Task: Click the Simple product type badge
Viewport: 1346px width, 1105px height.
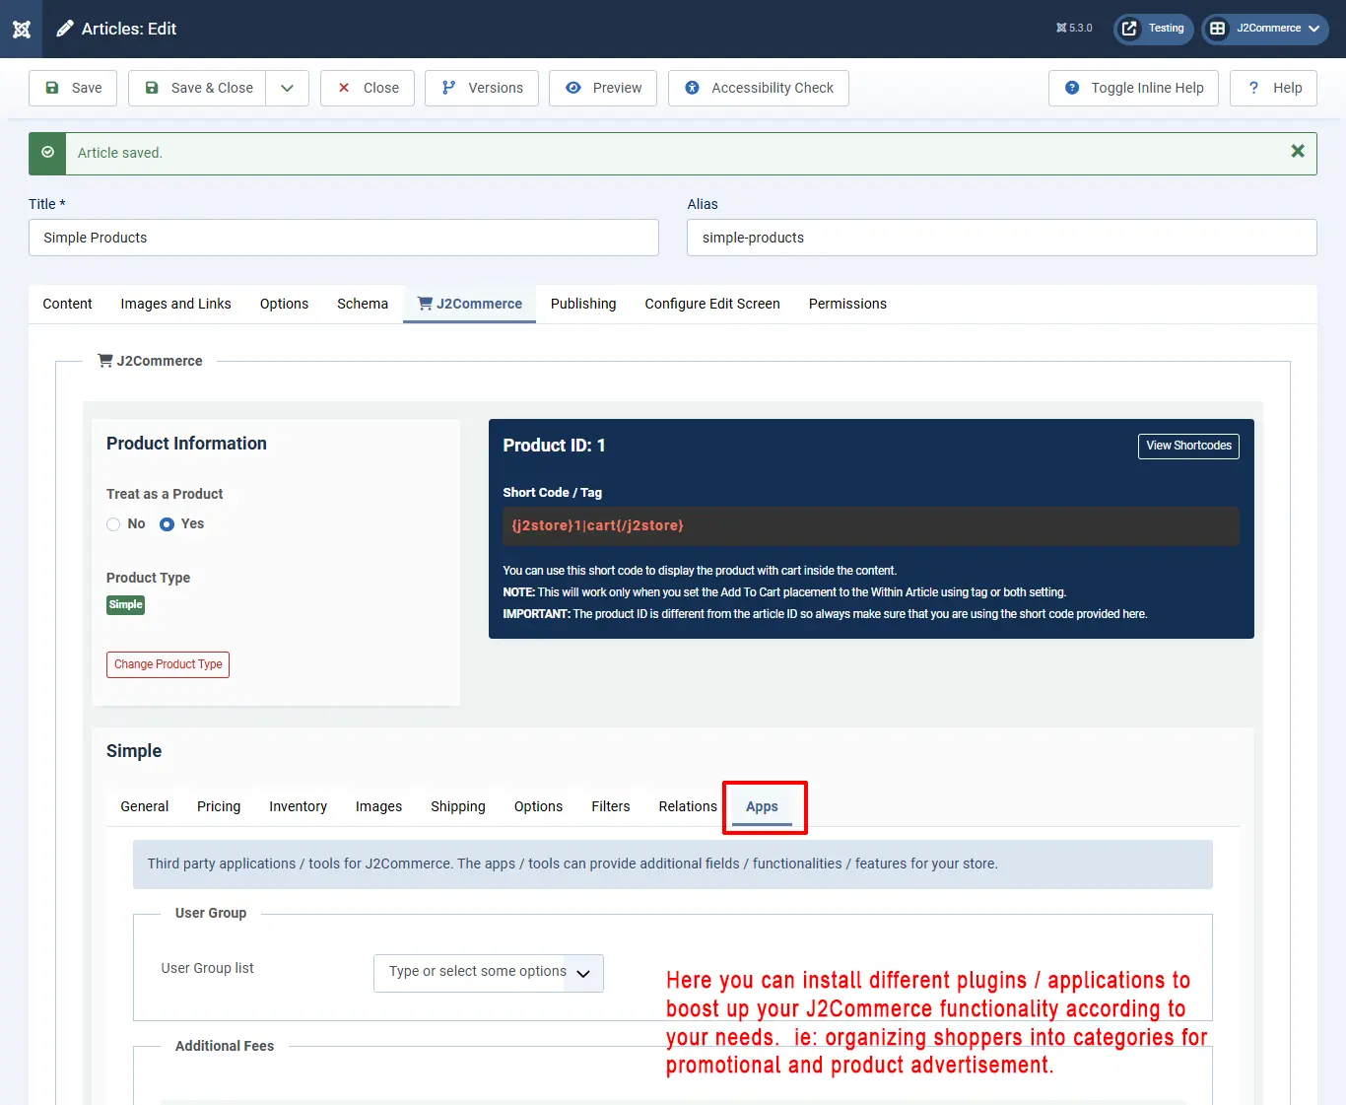Action: 125,605
